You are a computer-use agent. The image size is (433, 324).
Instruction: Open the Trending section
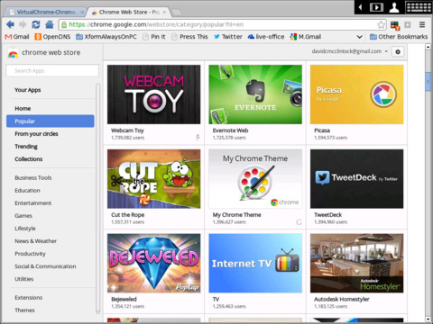pos(26,147)
